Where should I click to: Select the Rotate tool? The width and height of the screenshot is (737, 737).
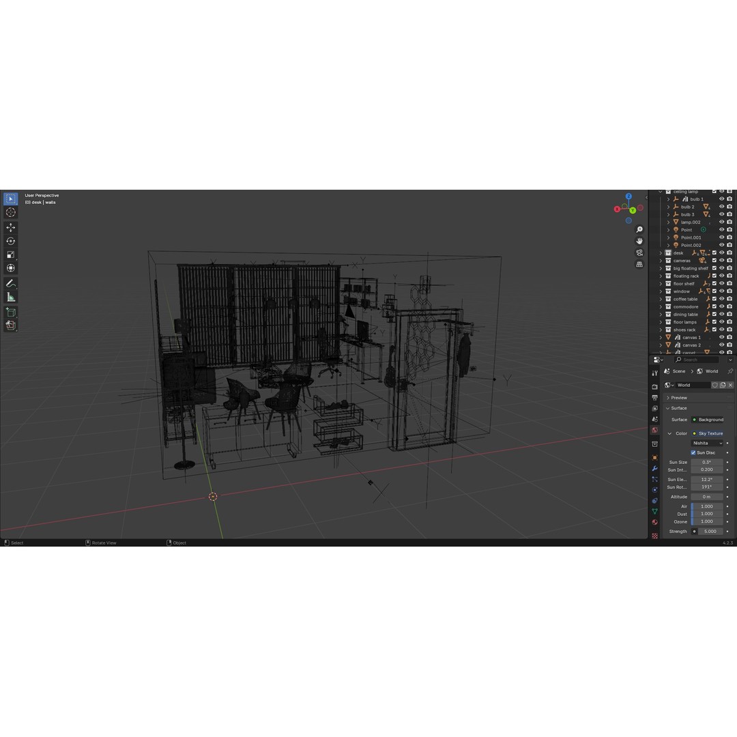tap(10, 241)
